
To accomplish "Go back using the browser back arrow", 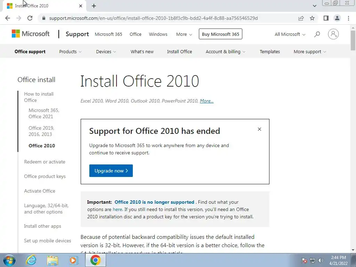I will [x=8, y=18].
